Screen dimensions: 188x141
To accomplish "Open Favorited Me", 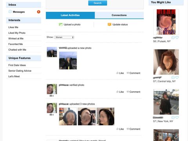I will pos(16,44).
